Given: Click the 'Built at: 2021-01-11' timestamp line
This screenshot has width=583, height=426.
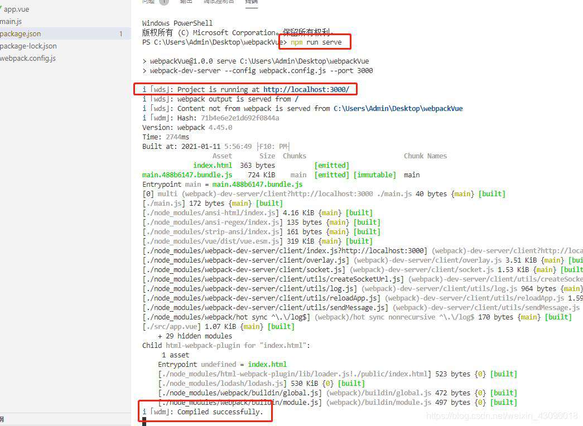Looking at the screenshot, I should coord(216,147).
